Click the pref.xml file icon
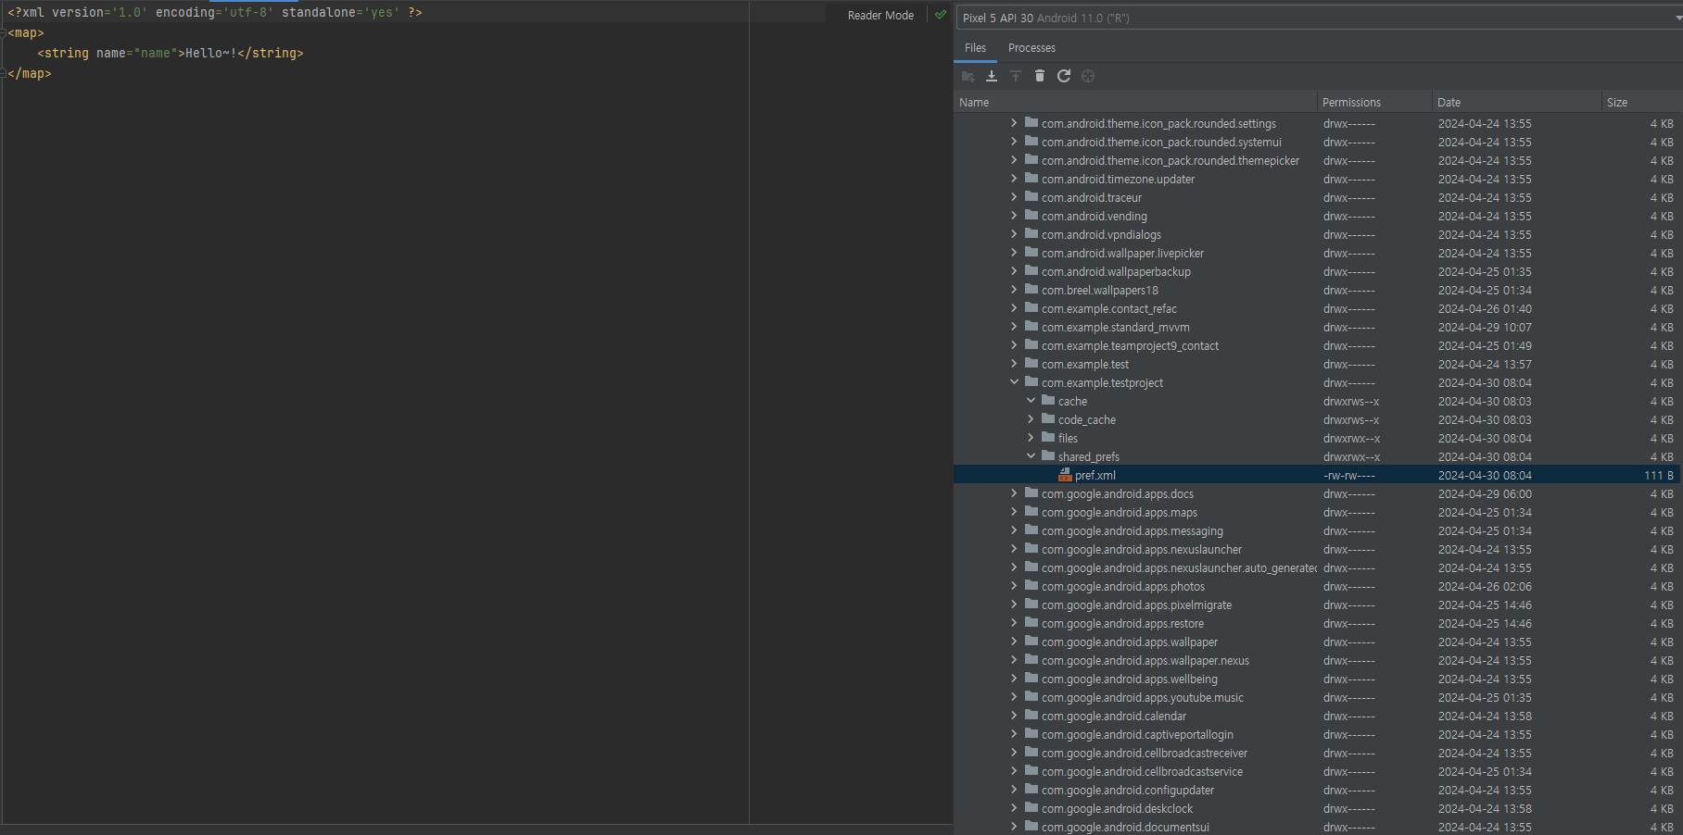The width and height of the screenshot is (1683, 835). tap(1065, 475)
